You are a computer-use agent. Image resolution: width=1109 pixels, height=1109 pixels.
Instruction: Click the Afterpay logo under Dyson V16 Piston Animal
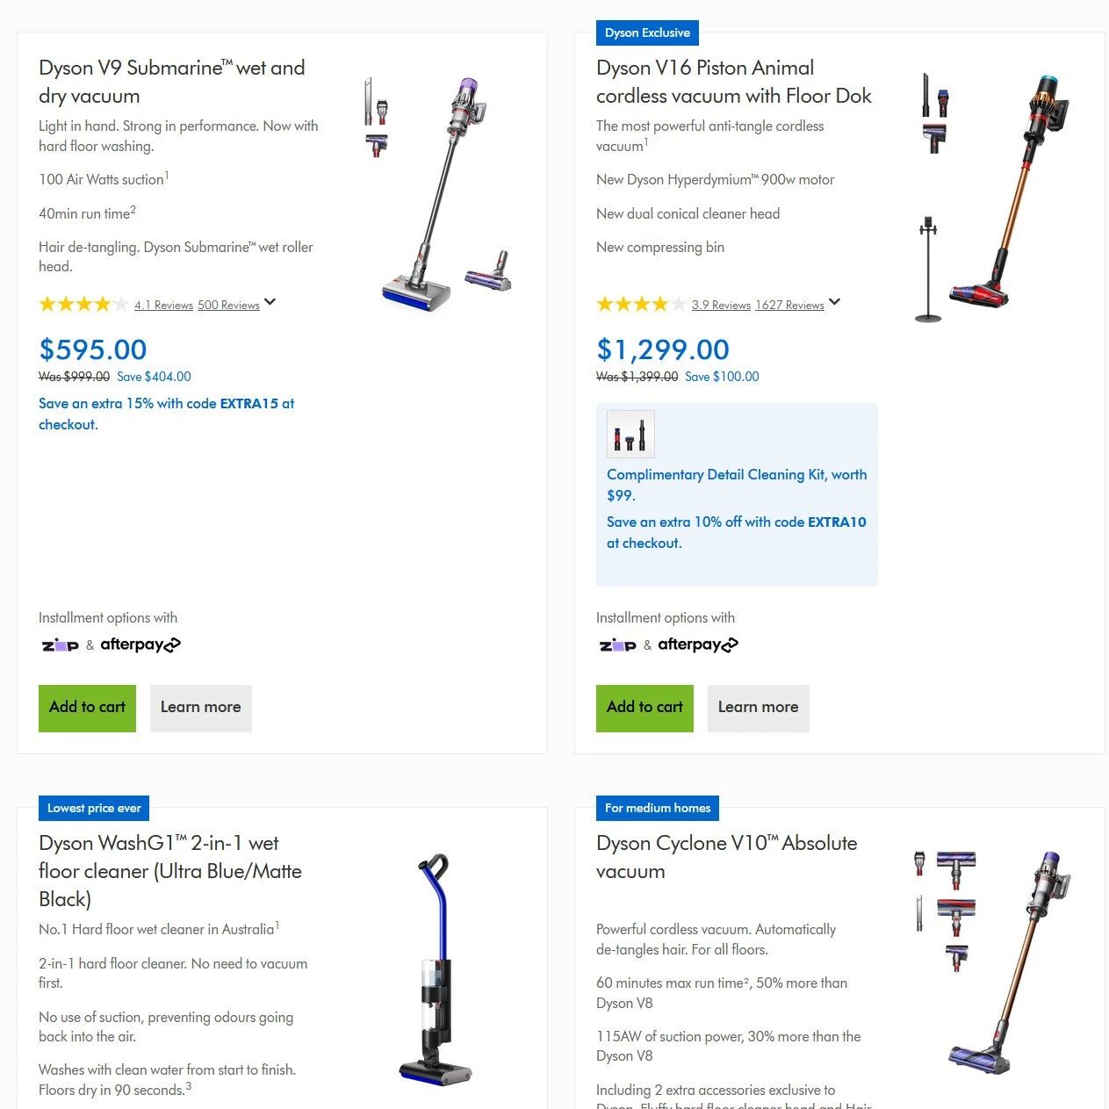point(698,645)
